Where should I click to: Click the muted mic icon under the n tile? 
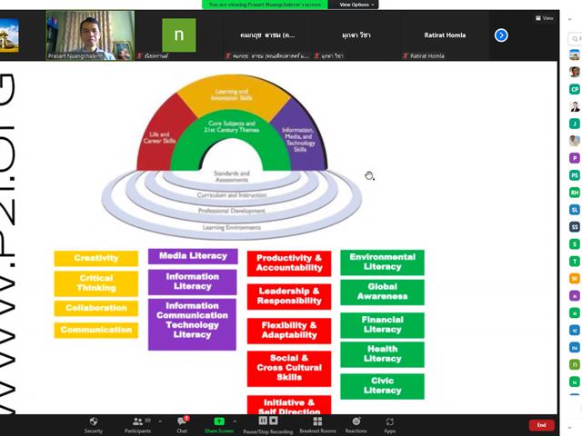click(x=140, y=55)
